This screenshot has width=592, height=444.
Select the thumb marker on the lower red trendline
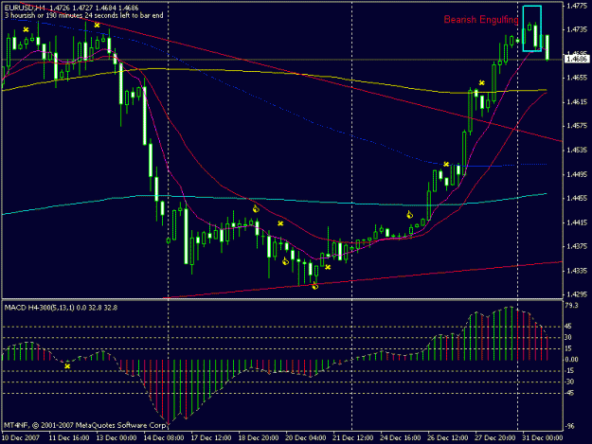314,286
